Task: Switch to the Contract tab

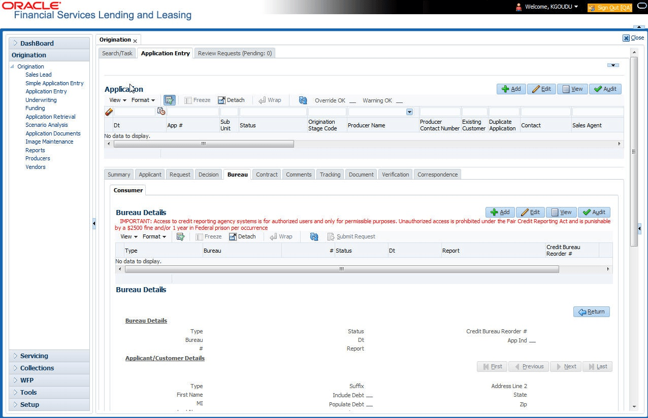Action: point(267,174)
